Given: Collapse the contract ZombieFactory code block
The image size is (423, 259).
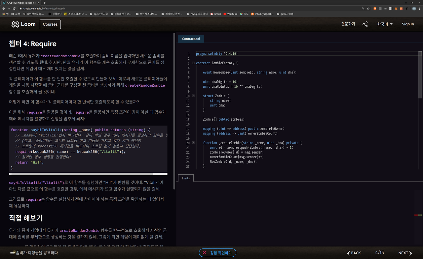Looking at the screenshot, I should click(x=193, y=63).
